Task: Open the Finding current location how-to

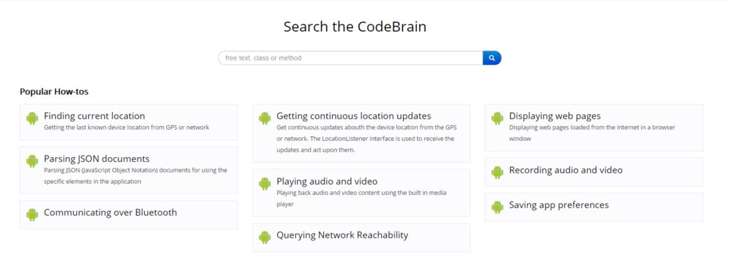Action: coord(94,116)
